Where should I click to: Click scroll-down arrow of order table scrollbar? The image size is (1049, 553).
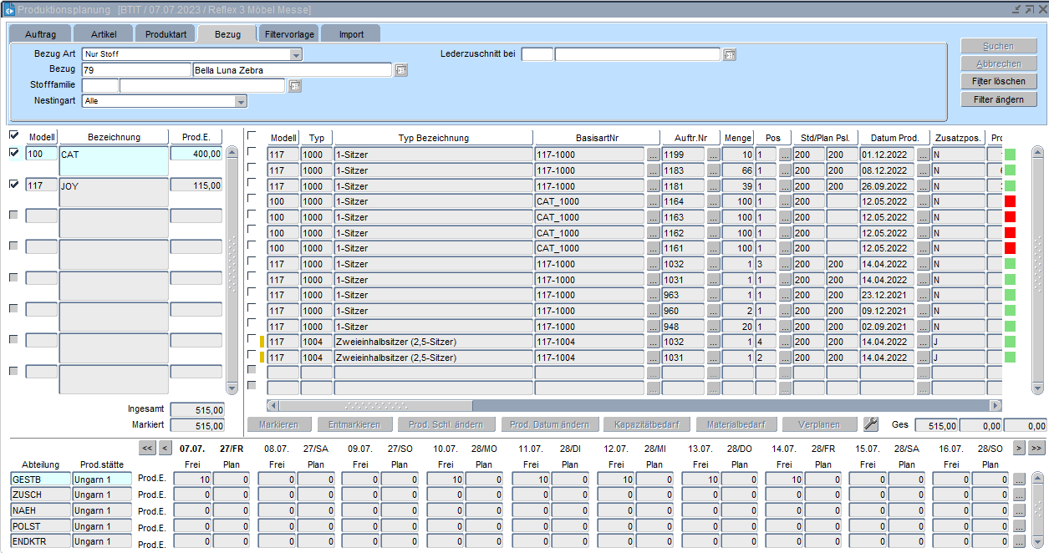(x=1037, y=388)
